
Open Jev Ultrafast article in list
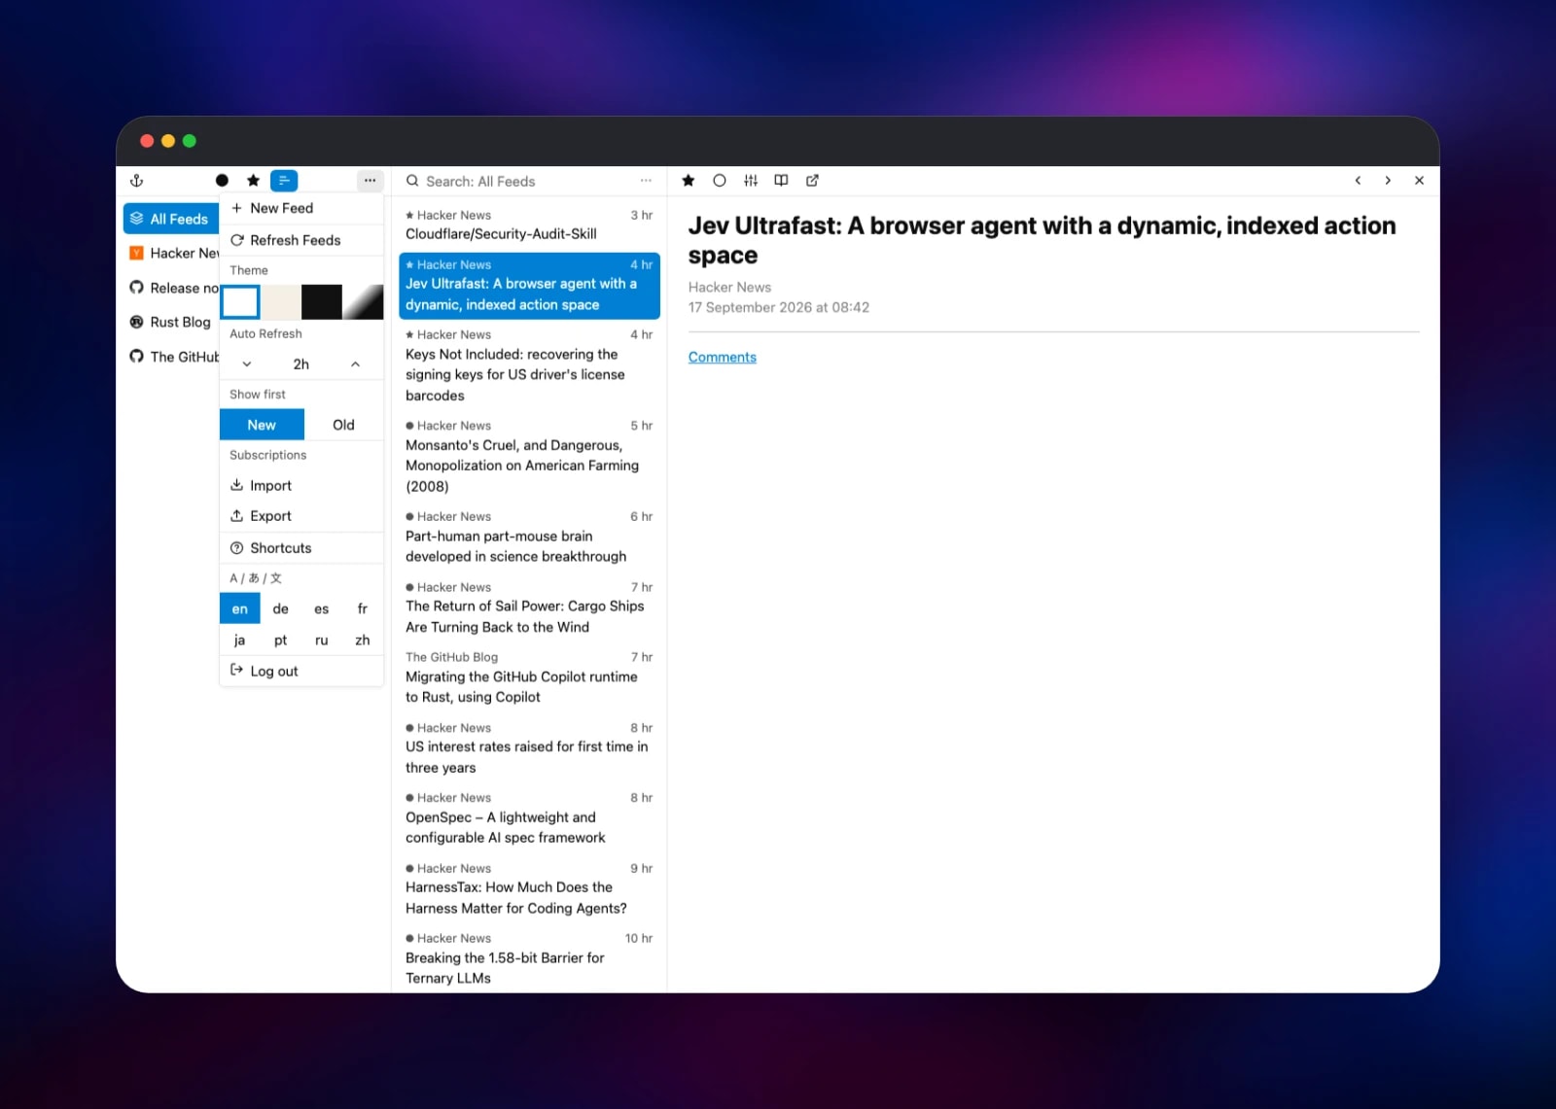pos(529,286)
